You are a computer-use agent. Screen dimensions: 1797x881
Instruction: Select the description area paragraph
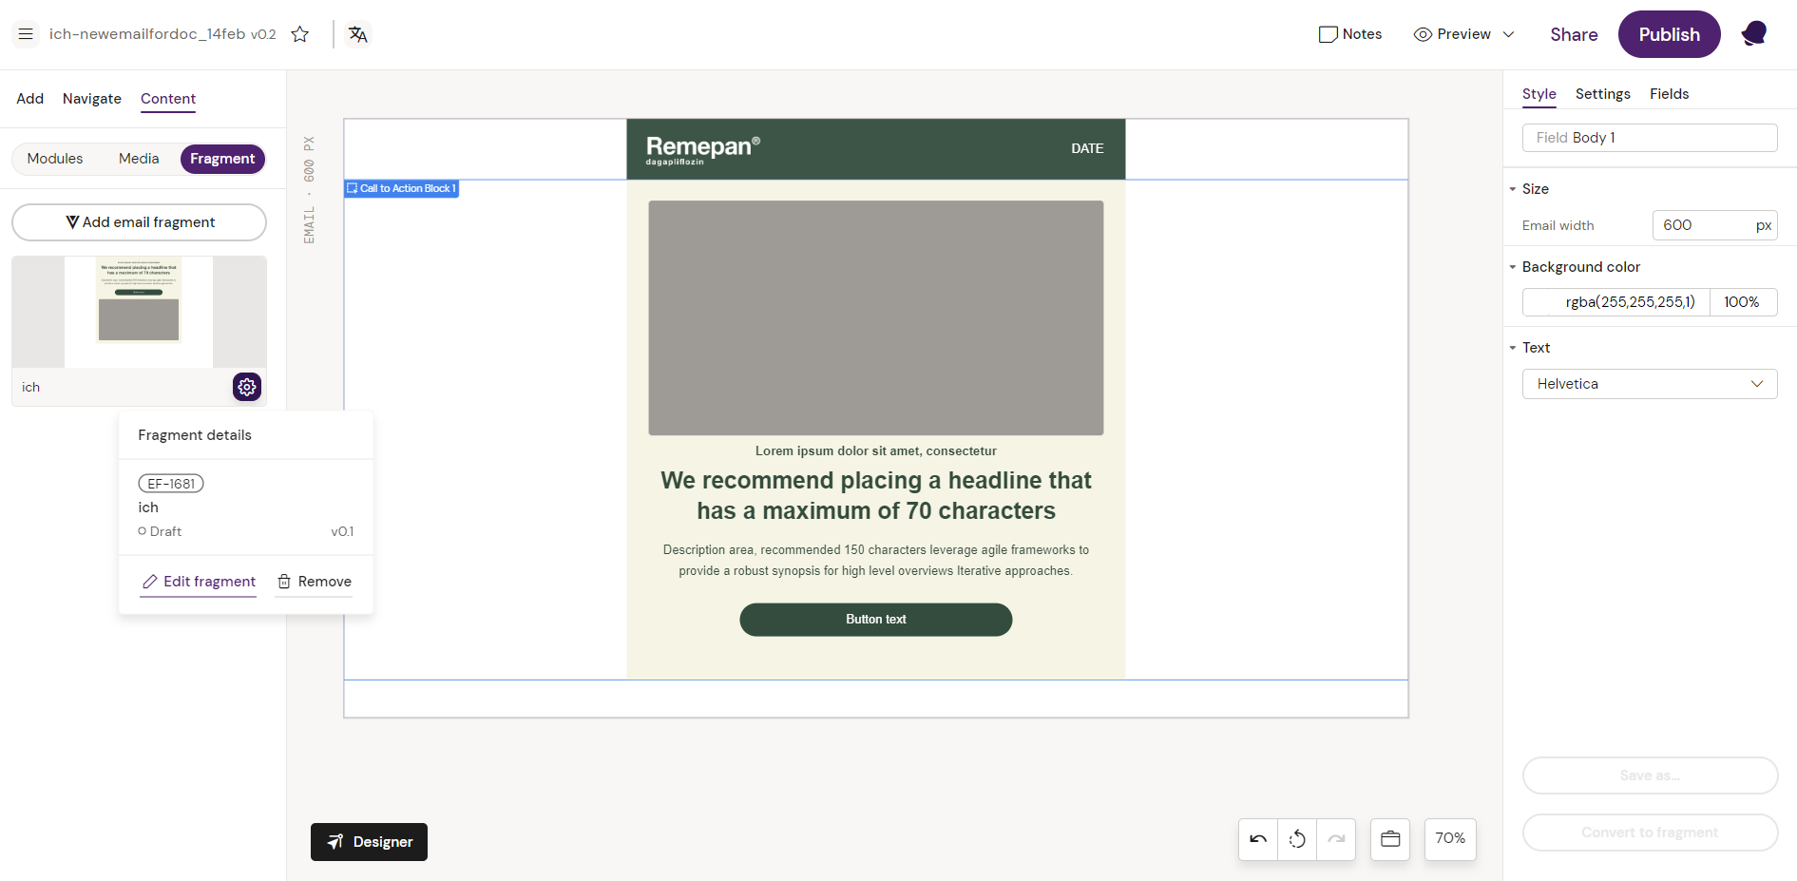coord(876,561)
